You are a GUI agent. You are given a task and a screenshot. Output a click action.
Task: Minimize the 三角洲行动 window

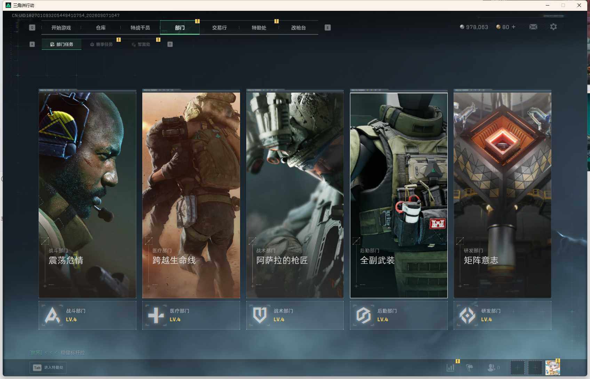[x=548, y=5]
